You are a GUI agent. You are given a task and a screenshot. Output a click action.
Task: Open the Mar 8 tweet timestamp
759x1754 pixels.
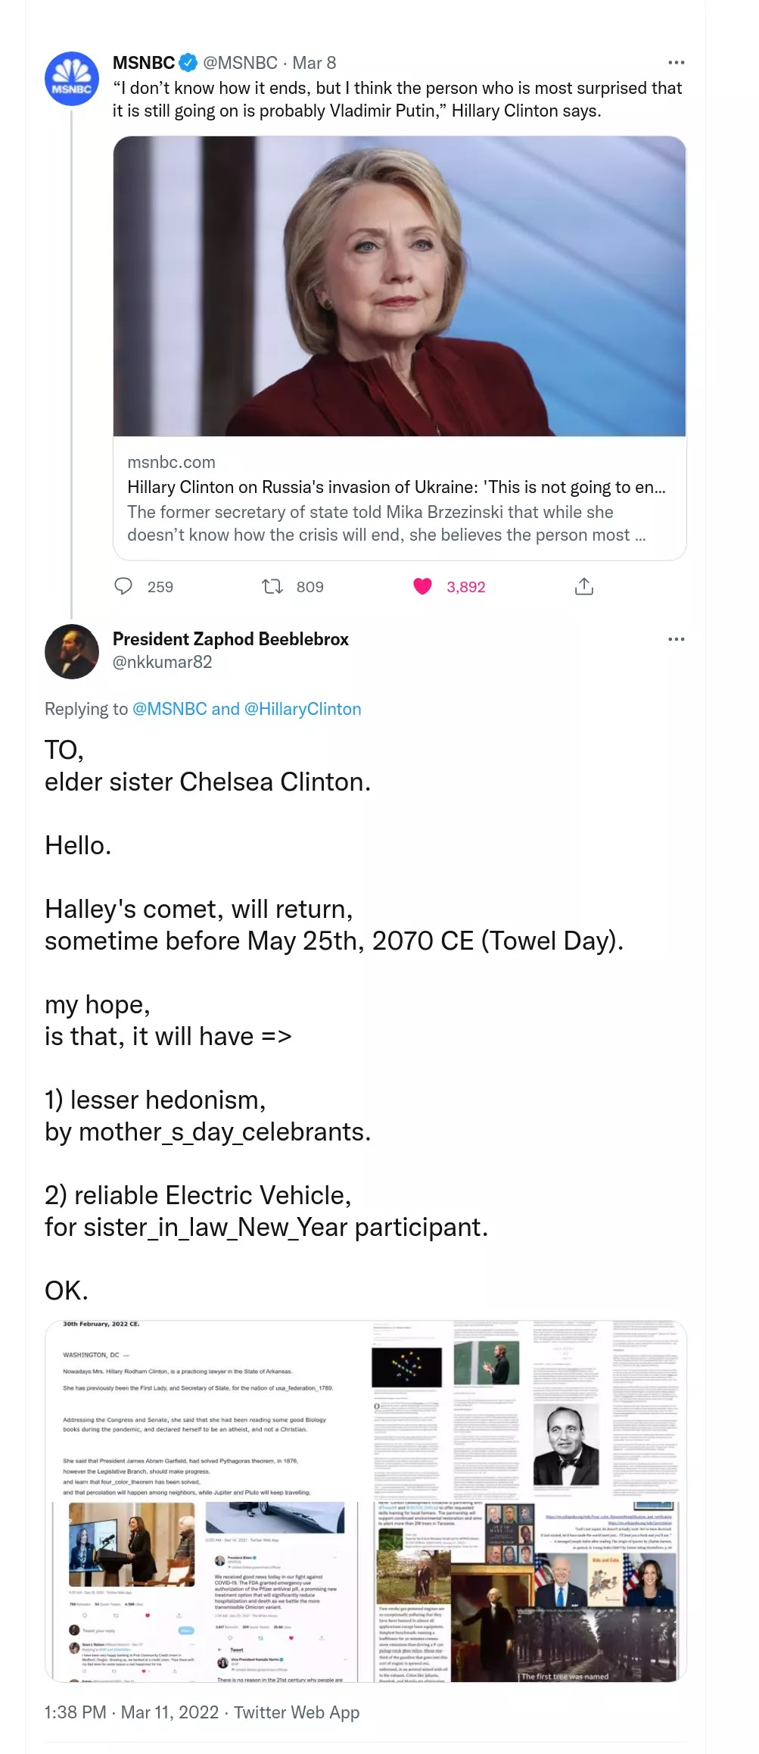pyautogui.click(x=314, y=63)
